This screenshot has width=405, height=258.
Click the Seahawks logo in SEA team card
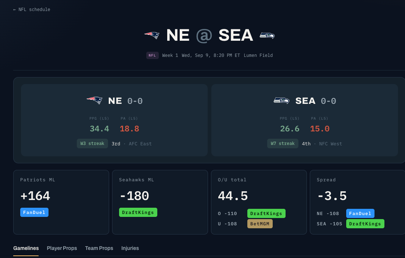click(282, 100)
